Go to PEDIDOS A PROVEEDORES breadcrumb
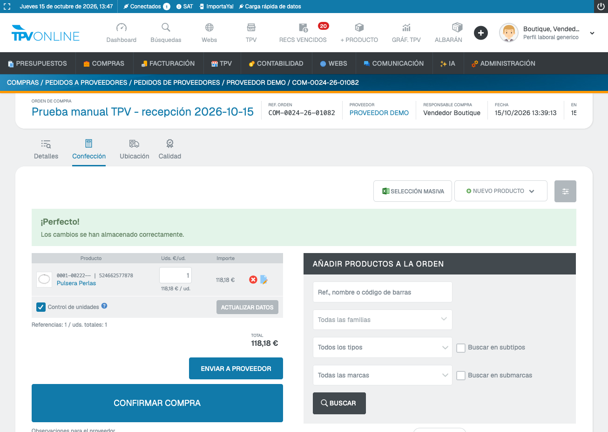Screen dimensions: 608x432 pos(86,82)
